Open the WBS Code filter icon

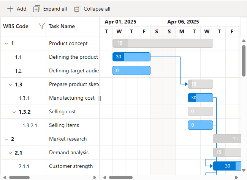tap(42, 26)
